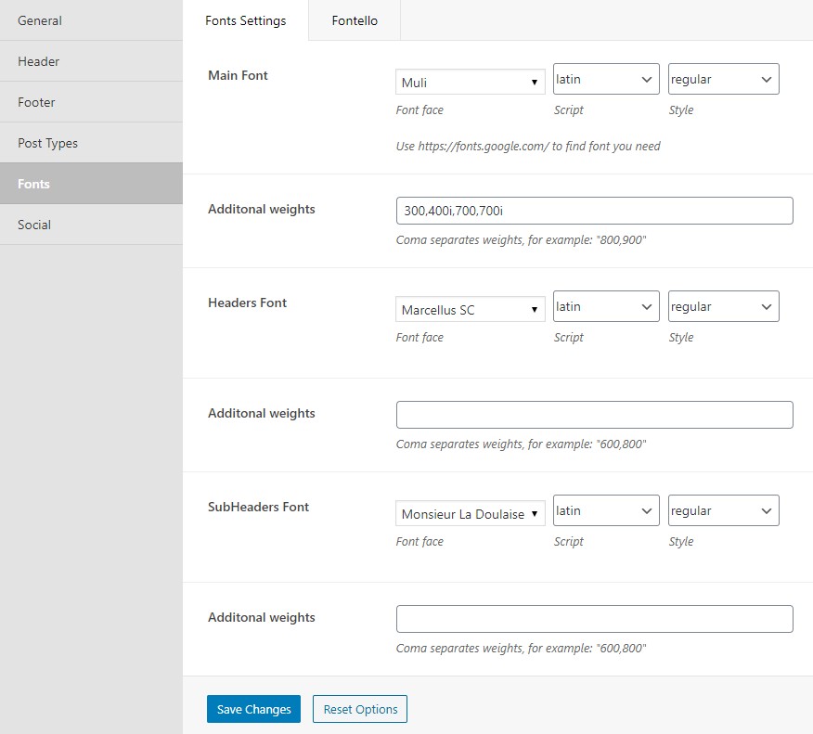Switch to the Fonts Settings tab
The height and width of the screenshot is (734, 813).
coord(246,20)
